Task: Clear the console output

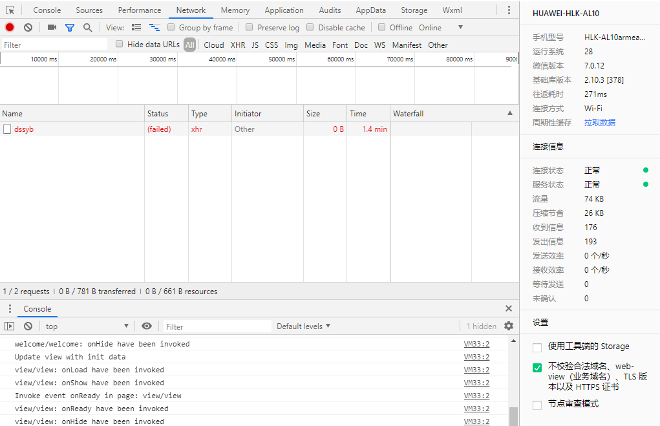Action: click(28, 326)
